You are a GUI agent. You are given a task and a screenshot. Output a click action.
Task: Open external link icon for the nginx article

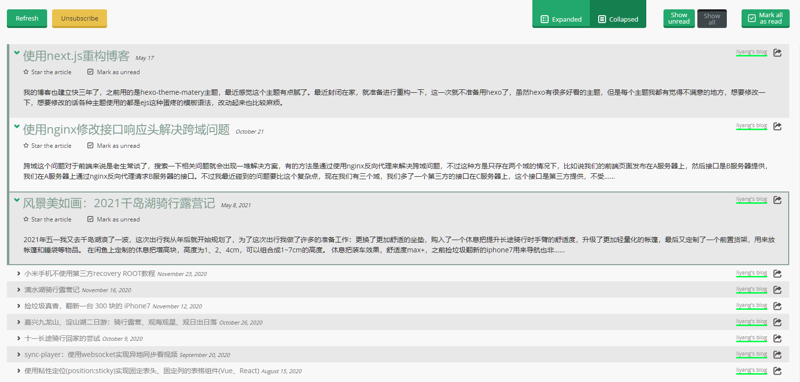point(777,126)
